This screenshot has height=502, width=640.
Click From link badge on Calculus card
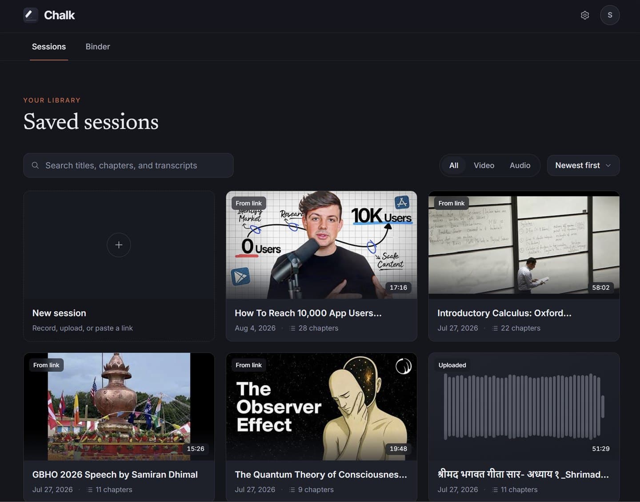click(x=452, y=203)
